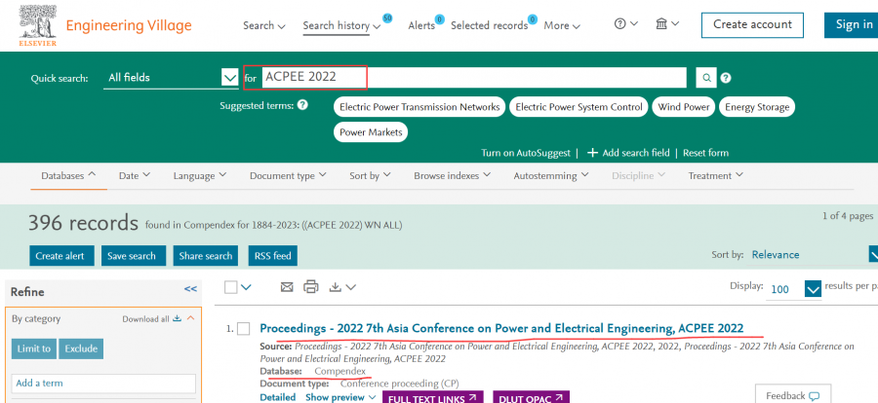The image size is (878, 403).
Task: Click the magnifier search button
Action: point(705,78)
